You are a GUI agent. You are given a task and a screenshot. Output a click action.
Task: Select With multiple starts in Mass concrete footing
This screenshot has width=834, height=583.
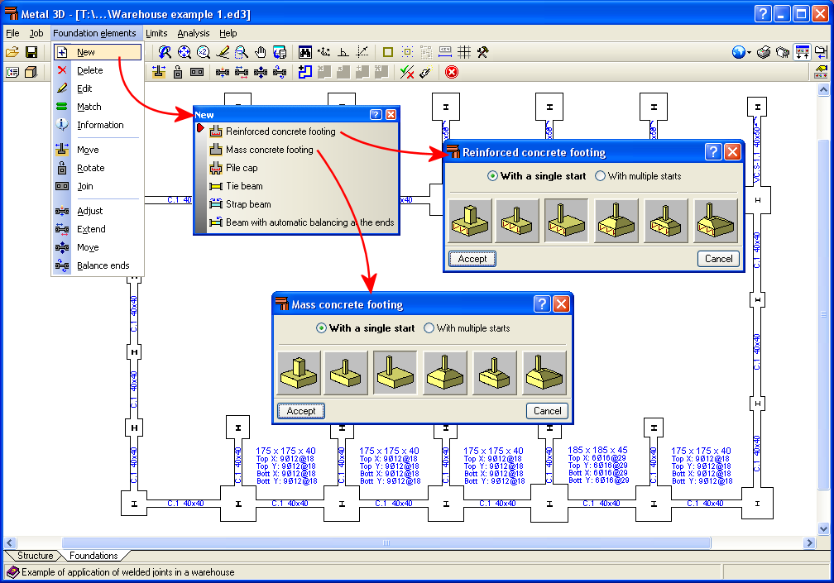467,328
